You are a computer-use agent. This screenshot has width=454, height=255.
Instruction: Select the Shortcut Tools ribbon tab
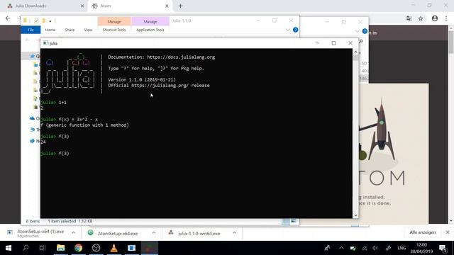pos(114,30)
